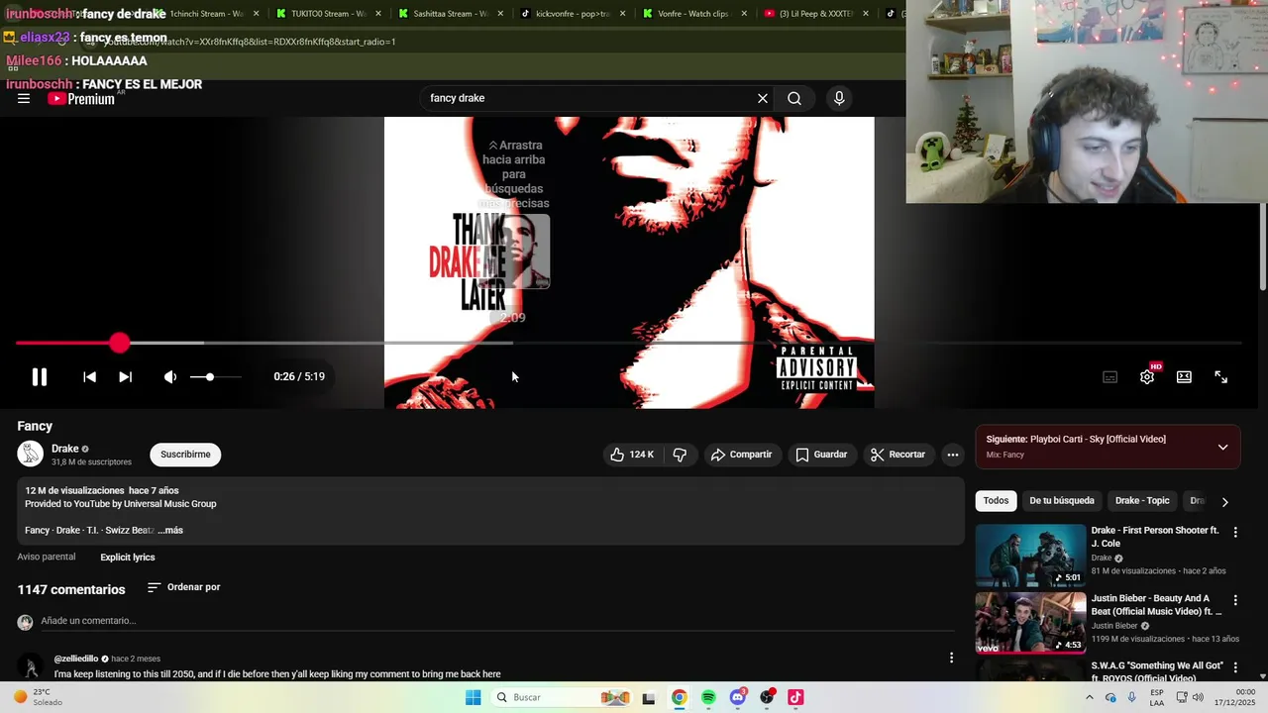Click the 'Añade un comentario' field
Image resolution: width=1268 pixels, height=713 pixels.
tap(495, 621)
